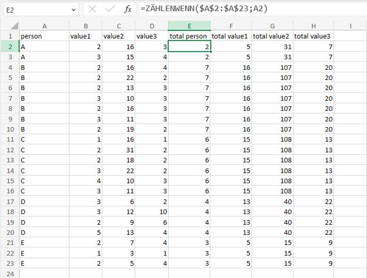Click cell C10 with value 19
The image size is (367, 278).
click(x=119, y=129)
